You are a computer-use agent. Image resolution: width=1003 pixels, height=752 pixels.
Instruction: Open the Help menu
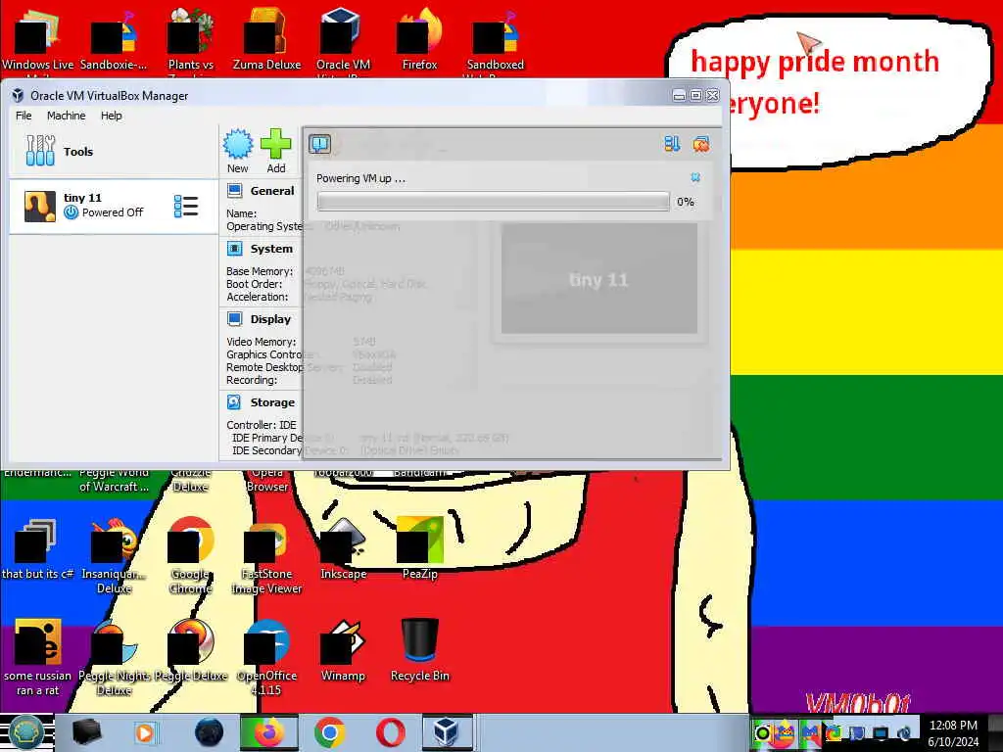pos(112,116)
